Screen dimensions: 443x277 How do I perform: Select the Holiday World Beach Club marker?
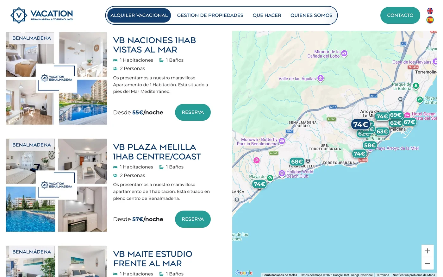(x=282, y=173)
